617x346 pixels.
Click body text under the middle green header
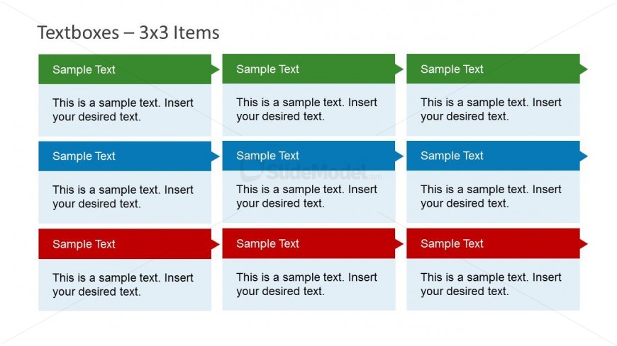point(306,109)
